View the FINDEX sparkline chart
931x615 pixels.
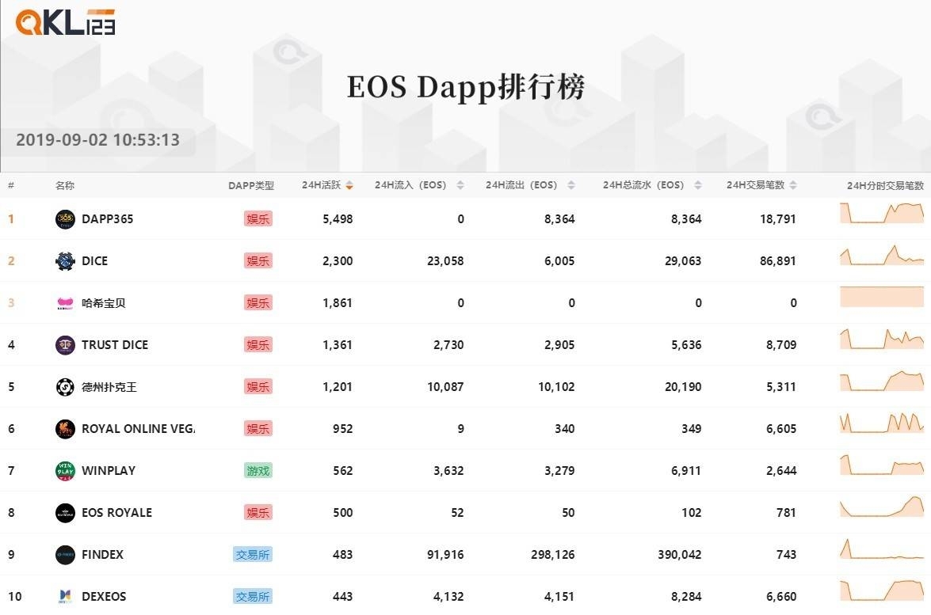pyautogui.click(x=882, y=549)
